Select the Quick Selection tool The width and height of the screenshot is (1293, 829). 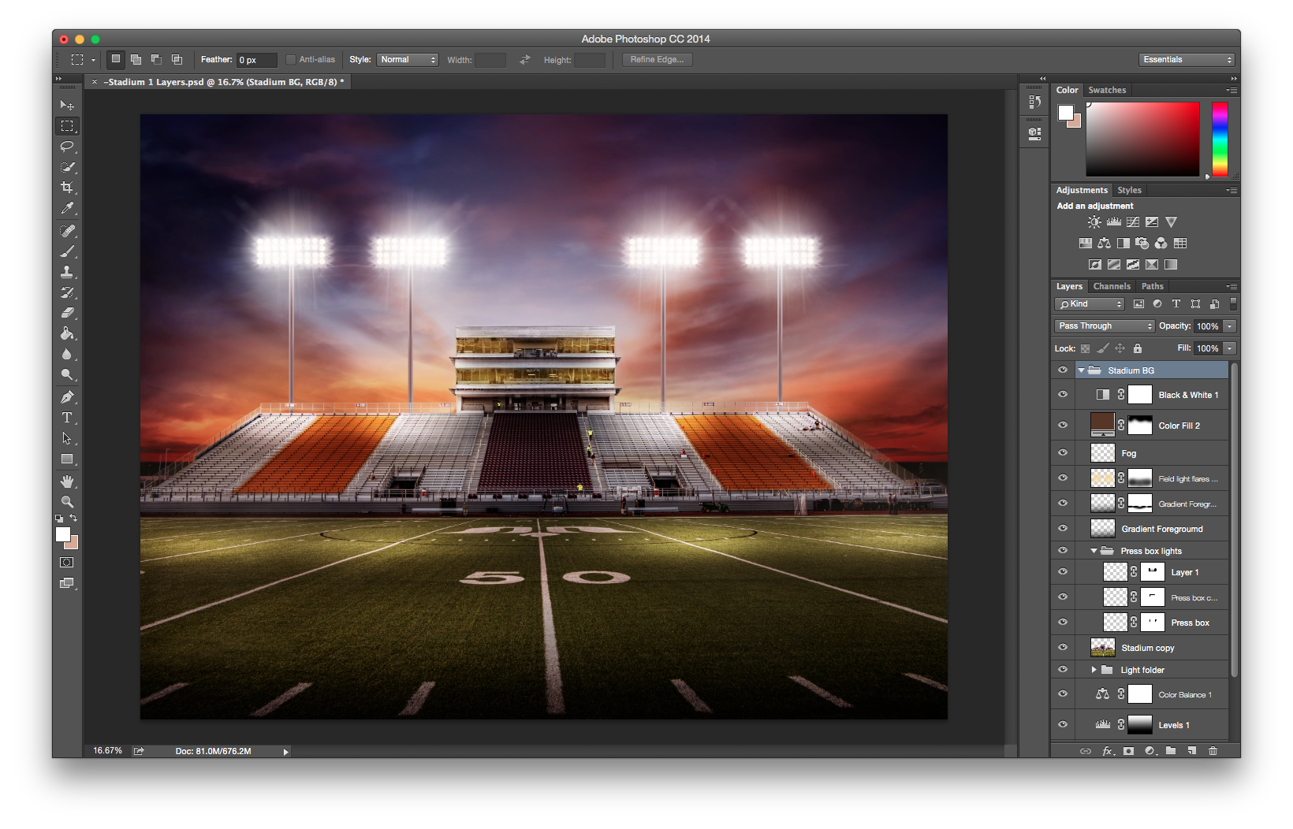pyautogui.click(x=67, y=167)
